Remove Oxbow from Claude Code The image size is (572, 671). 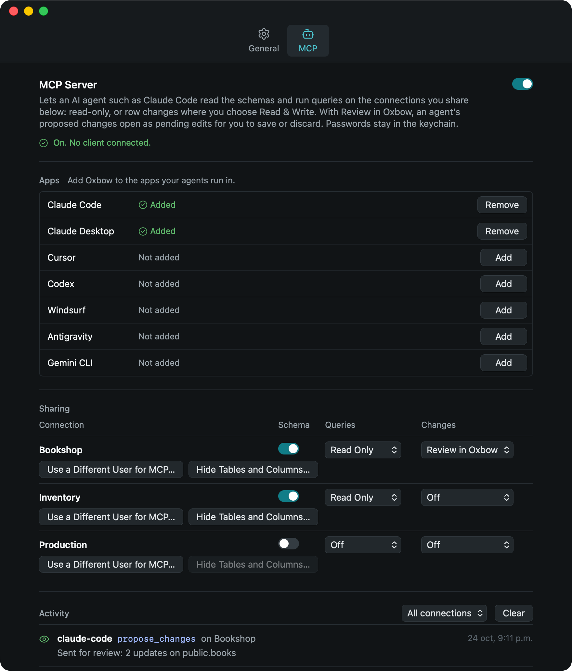pyautogui.click(x=502, y=205)
